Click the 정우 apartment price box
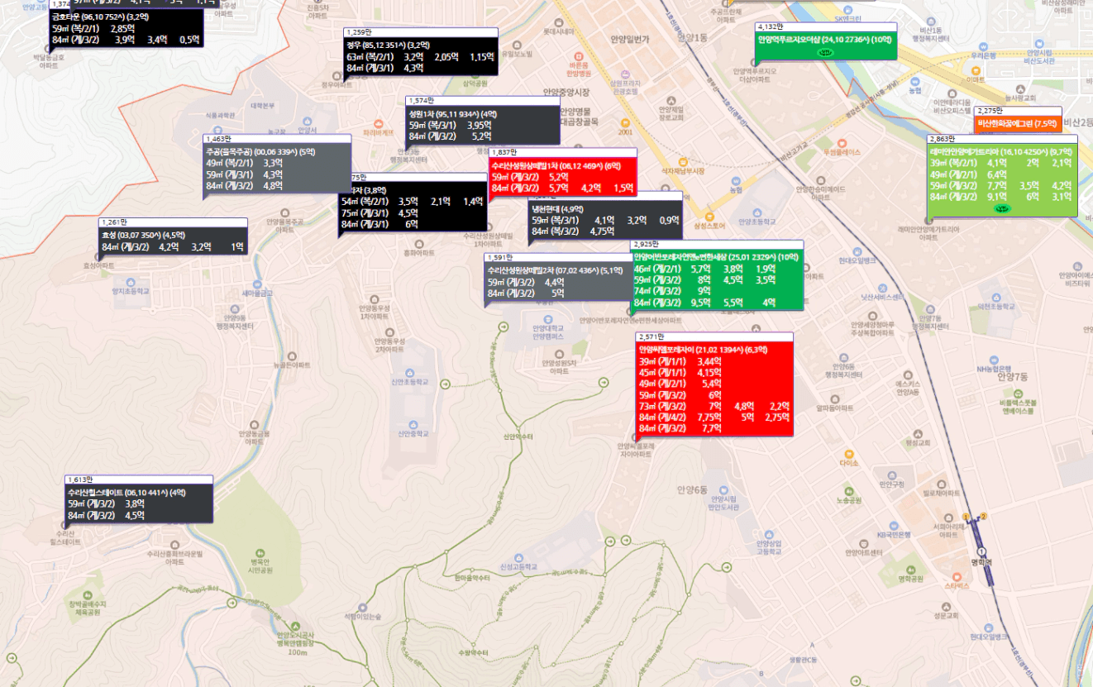The height and width of the screenshot is (687, 1093). [x=420, y=56]
